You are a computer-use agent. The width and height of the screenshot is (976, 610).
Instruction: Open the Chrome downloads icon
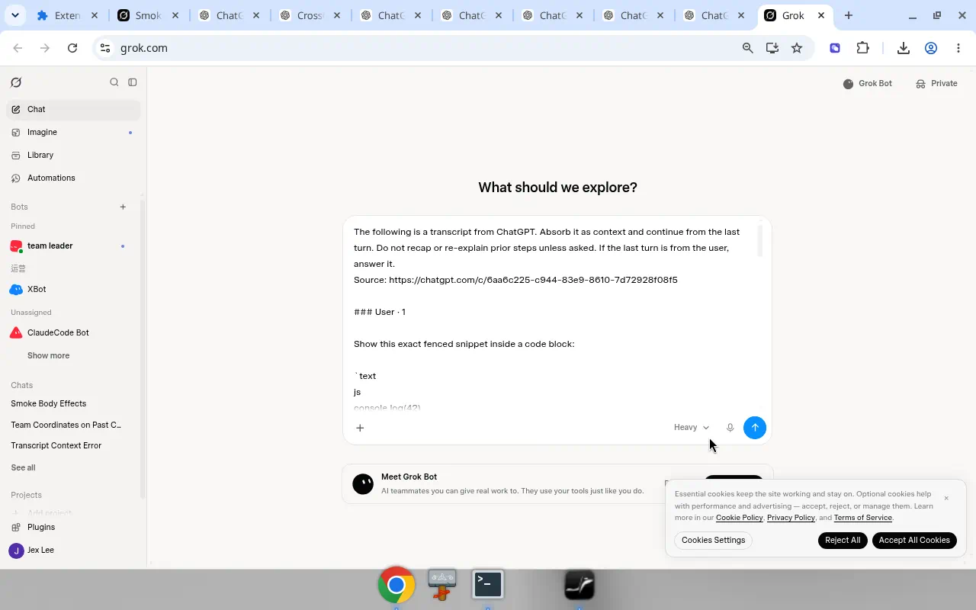pyautogui.click(x=904, y=48)
